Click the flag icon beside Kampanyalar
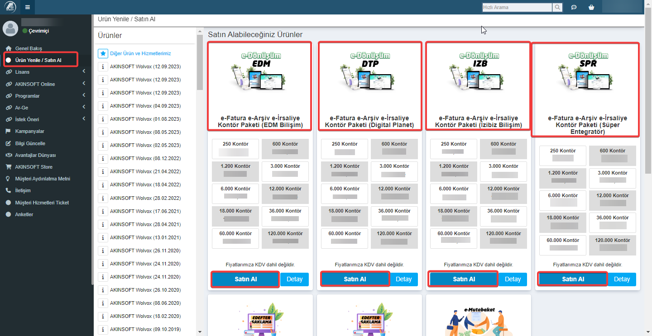This screenshot has width=652, height=336. [x=9, y=131]
